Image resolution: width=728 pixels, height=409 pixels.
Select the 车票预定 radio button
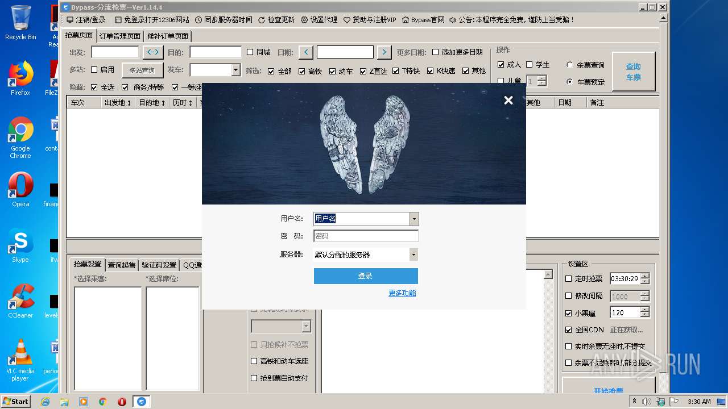(x=570, y=82)
